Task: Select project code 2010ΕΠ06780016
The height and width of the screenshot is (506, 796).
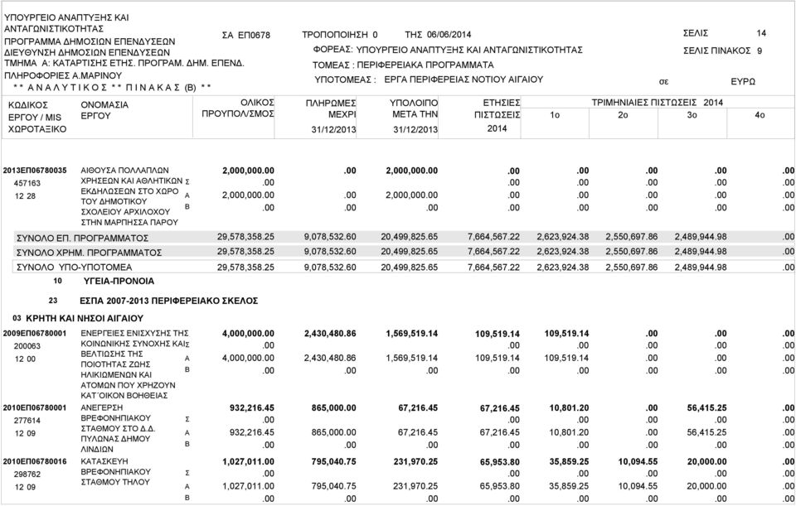Action: pyautogui.click(x=35, y=461)
